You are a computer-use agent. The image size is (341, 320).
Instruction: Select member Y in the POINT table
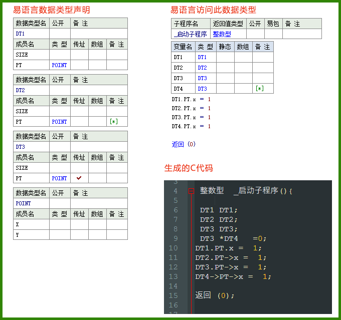[17, 235]
